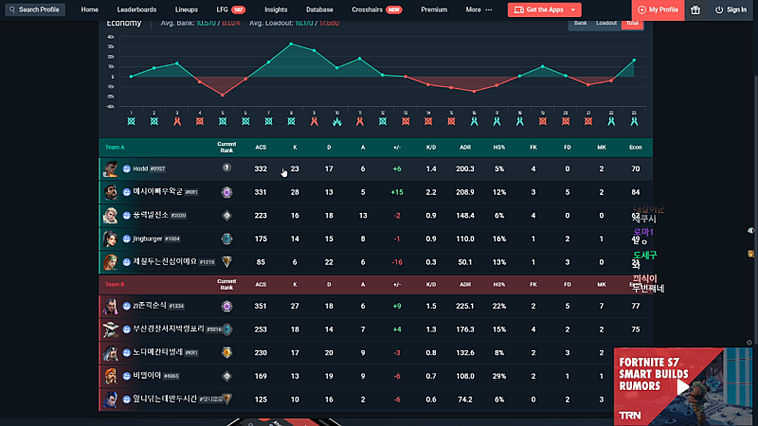
Task: Sort Team B by ACS column
Action: tap(261, 285)
